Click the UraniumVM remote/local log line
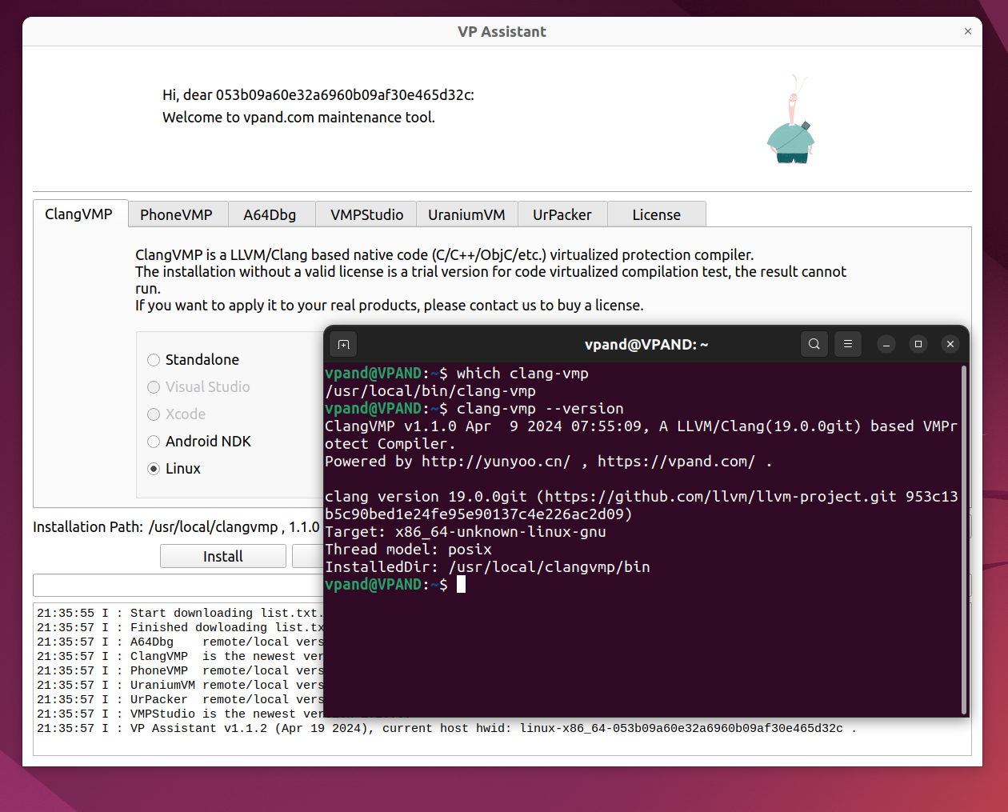1008x812 pixels. pos(180,686)
